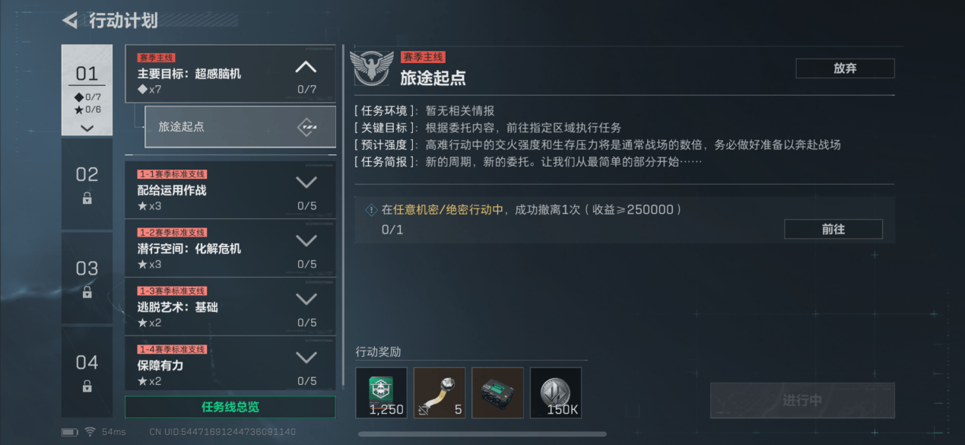Open chapter 01 tab
965x445 pixels.
(87, 90)
